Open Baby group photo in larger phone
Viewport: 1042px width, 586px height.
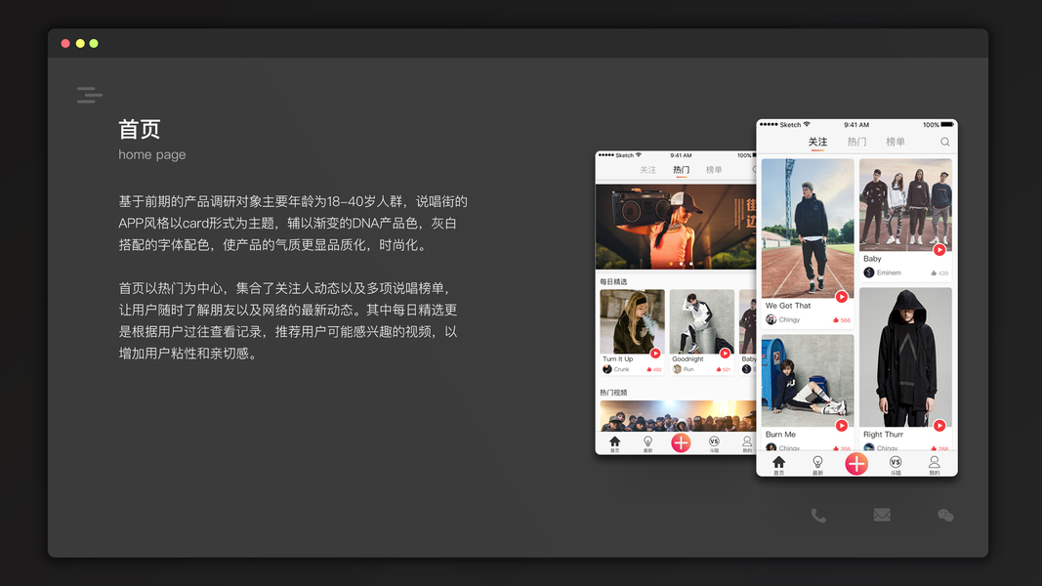coord(905,205)
